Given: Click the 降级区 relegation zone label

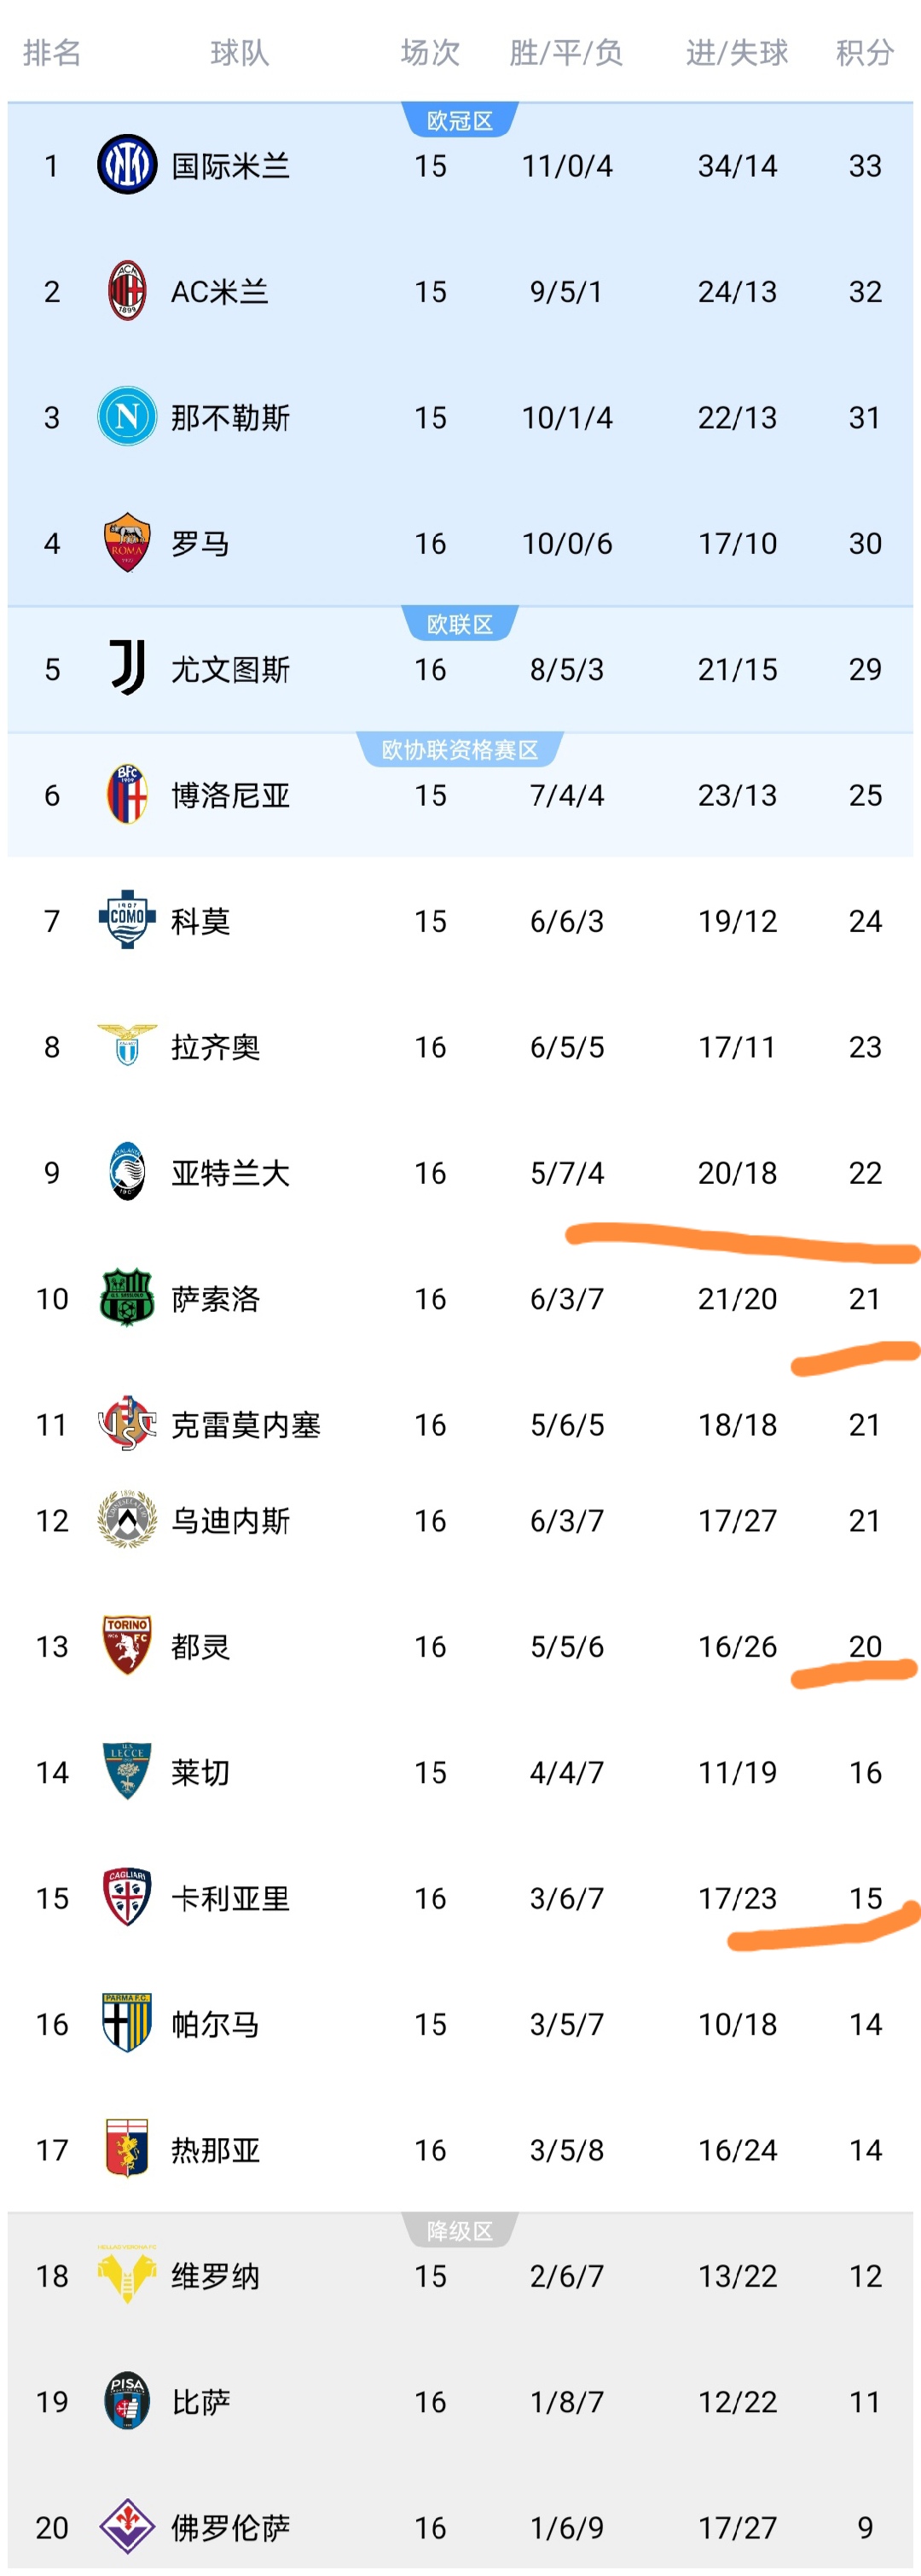Looking at the screenshot, I should (460, 2231).
